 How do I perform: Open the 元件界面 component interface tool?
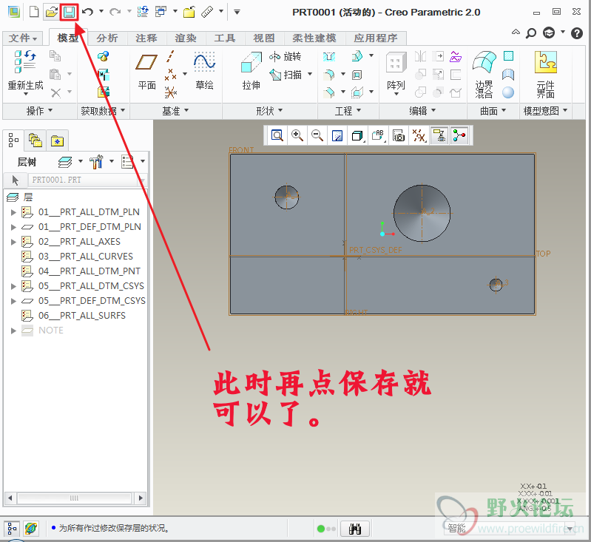coord(545,75)
